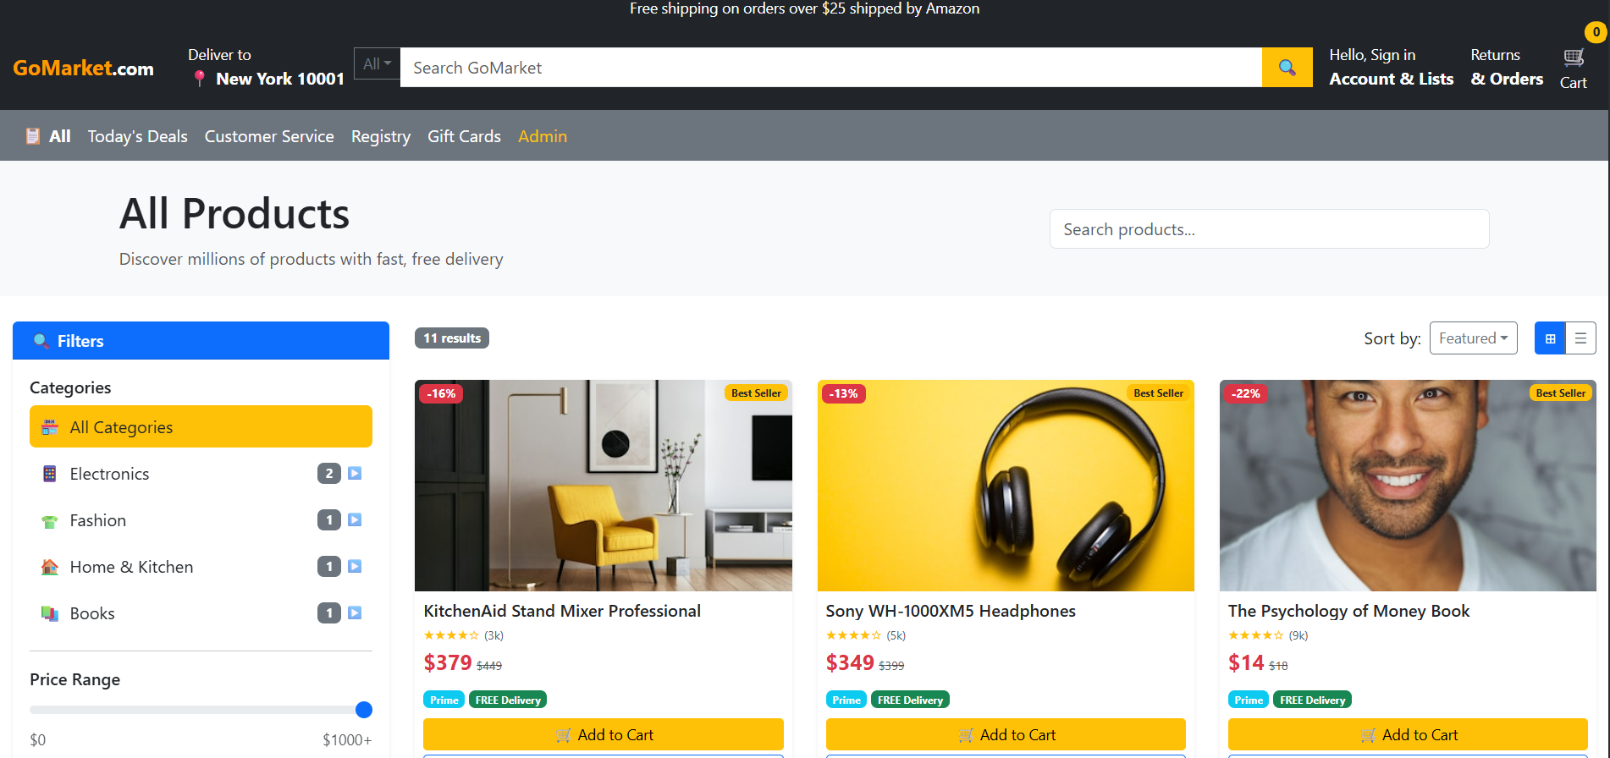
Task: Click the Search products field
Action: pyautogui.click(x=1269, y=229)
